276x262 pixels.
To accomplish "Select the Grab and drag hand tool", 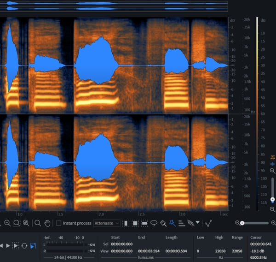I will click(47, 223).
